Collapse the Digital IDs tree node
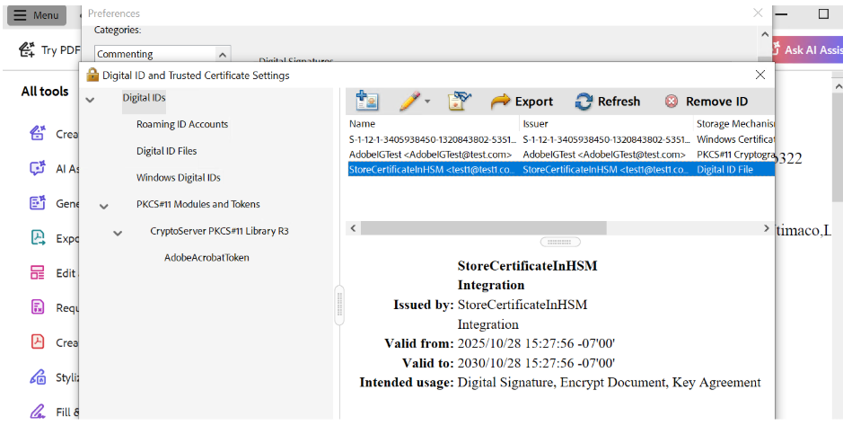 tap(91, 100)
